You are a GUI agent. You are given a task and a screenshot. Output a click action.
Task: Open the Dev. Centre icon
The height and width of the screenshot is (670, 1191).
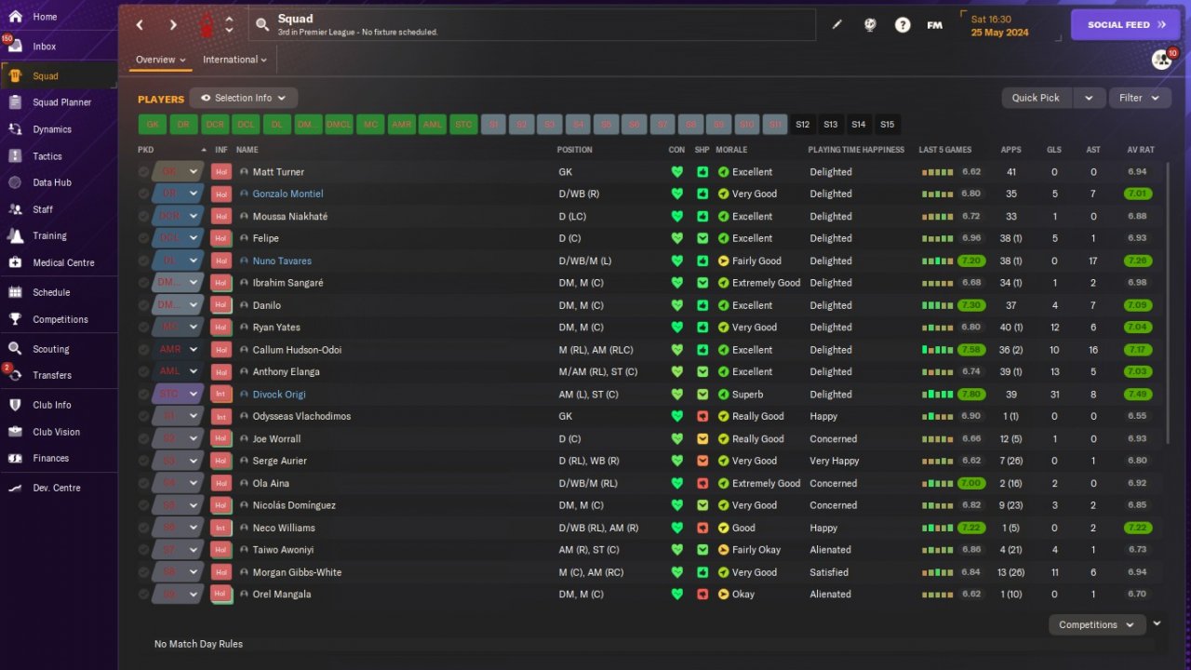click(15, 488)
